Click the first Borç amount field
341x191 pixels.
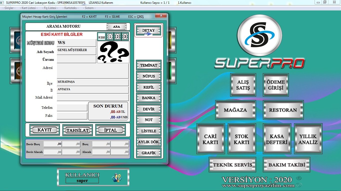point(101,144)
